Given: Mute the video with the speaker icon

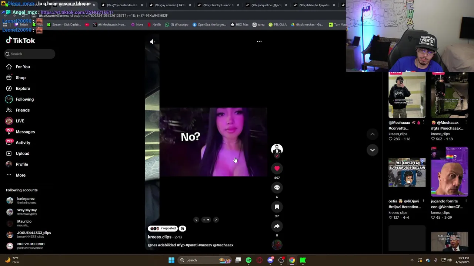Looking at the screenshot, I should coord(152,42).
